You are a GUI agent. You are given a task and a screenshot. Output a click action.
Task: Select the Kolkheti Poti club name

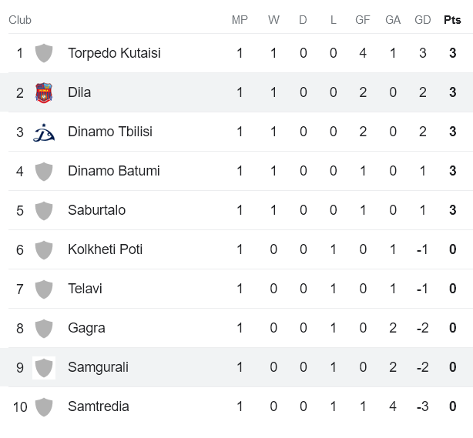(105, 249)
